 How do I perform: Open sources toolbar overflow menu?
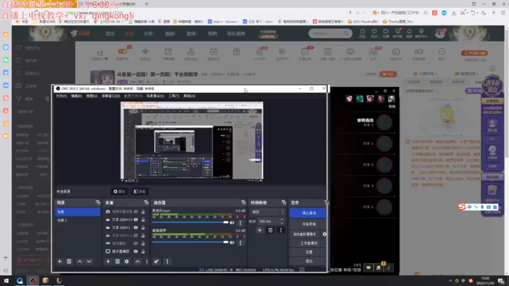(147, 261)
